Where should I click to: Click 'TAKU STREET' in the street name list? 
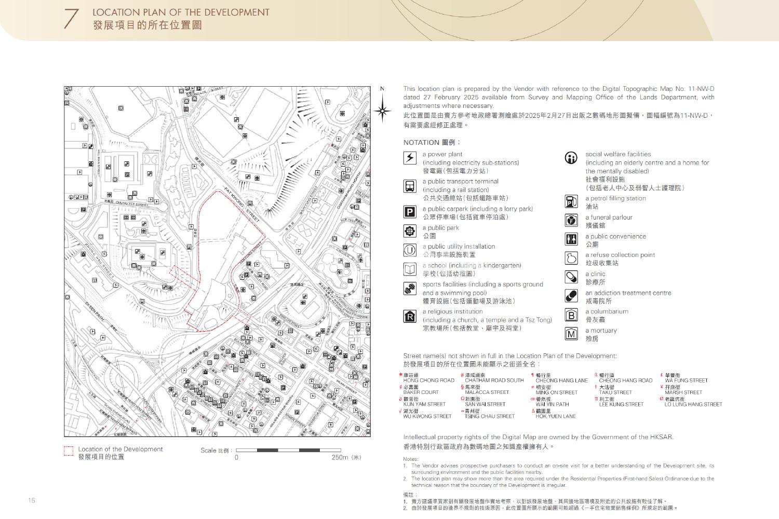[x=615, y=392]
